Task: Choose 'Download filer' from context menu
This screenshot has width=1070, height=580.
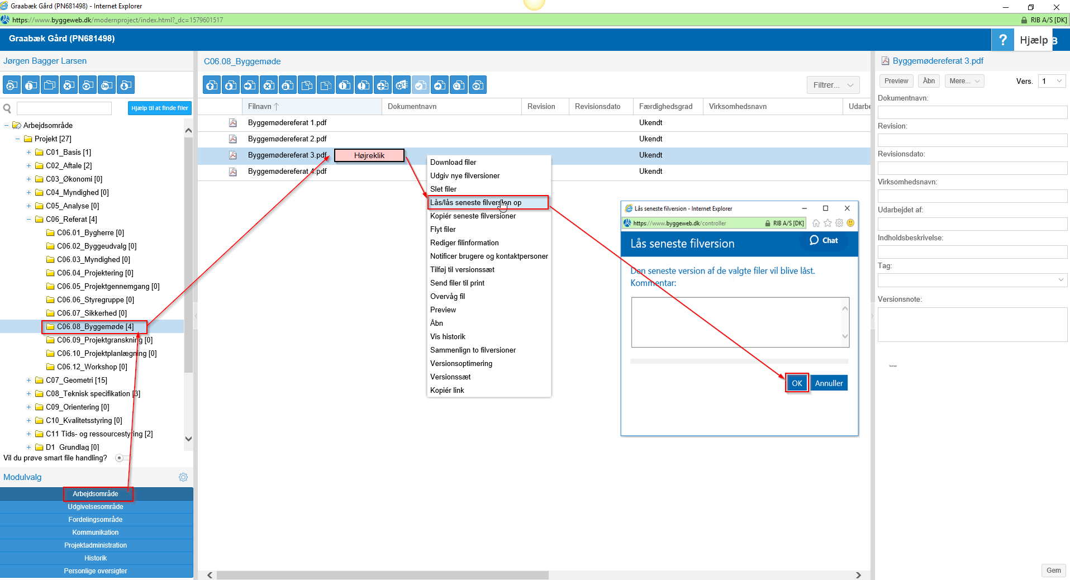Action: pos(453,162)
